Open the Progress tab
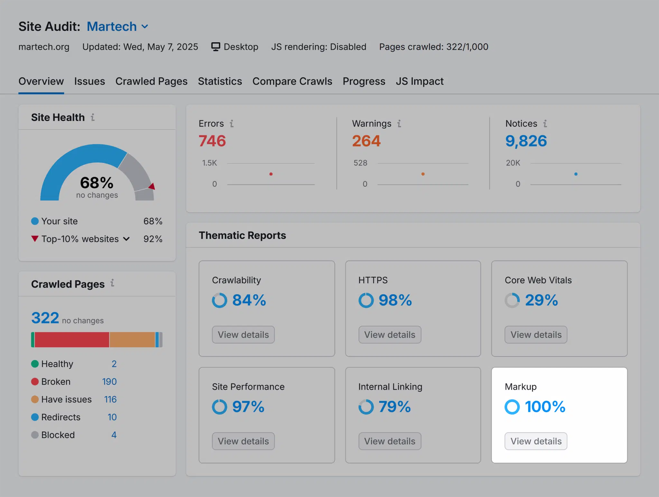 [364, 81]
